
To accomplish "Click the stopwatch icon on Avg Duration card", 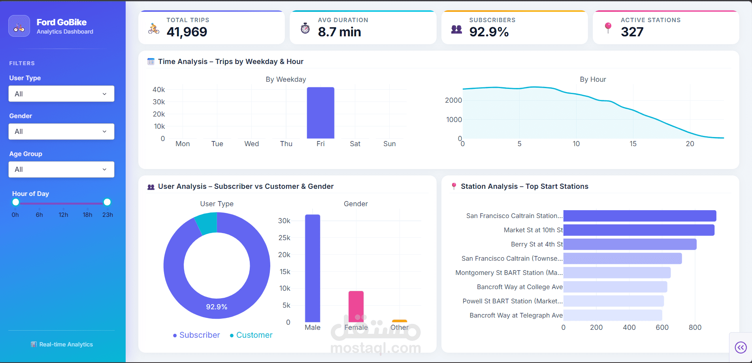I will (x=305, y=28).
